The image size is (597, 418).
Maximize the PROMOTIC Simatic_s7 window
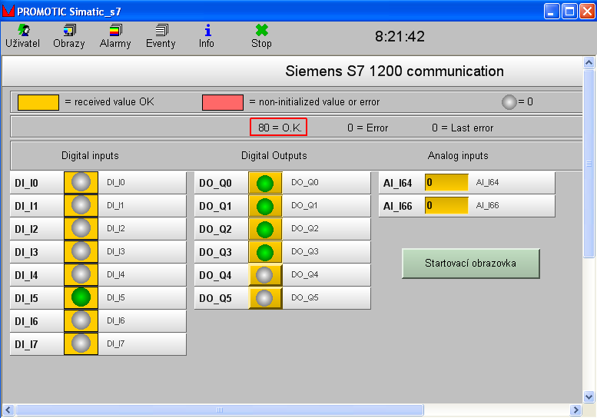569,11
